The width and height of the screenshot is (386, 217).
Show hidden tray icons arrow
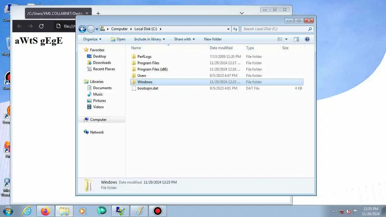point(334,211)
